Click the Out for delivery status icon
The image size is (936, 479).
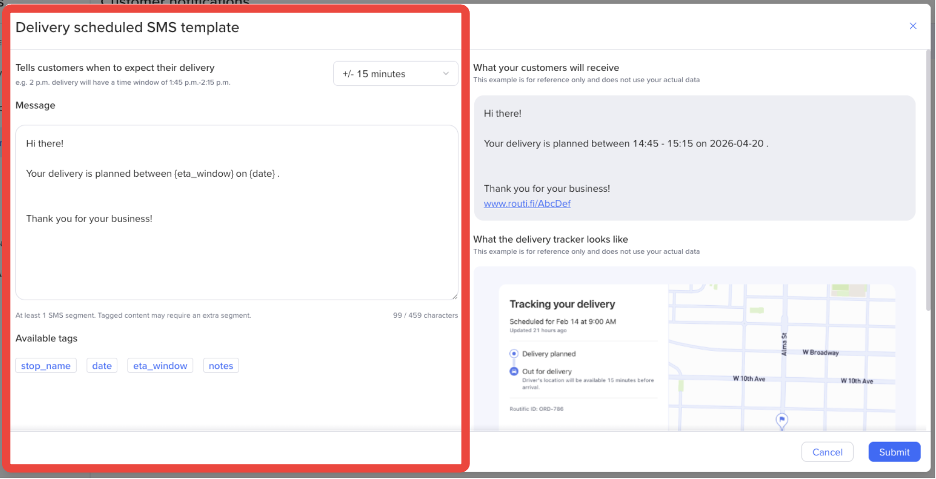pos(514,371)
